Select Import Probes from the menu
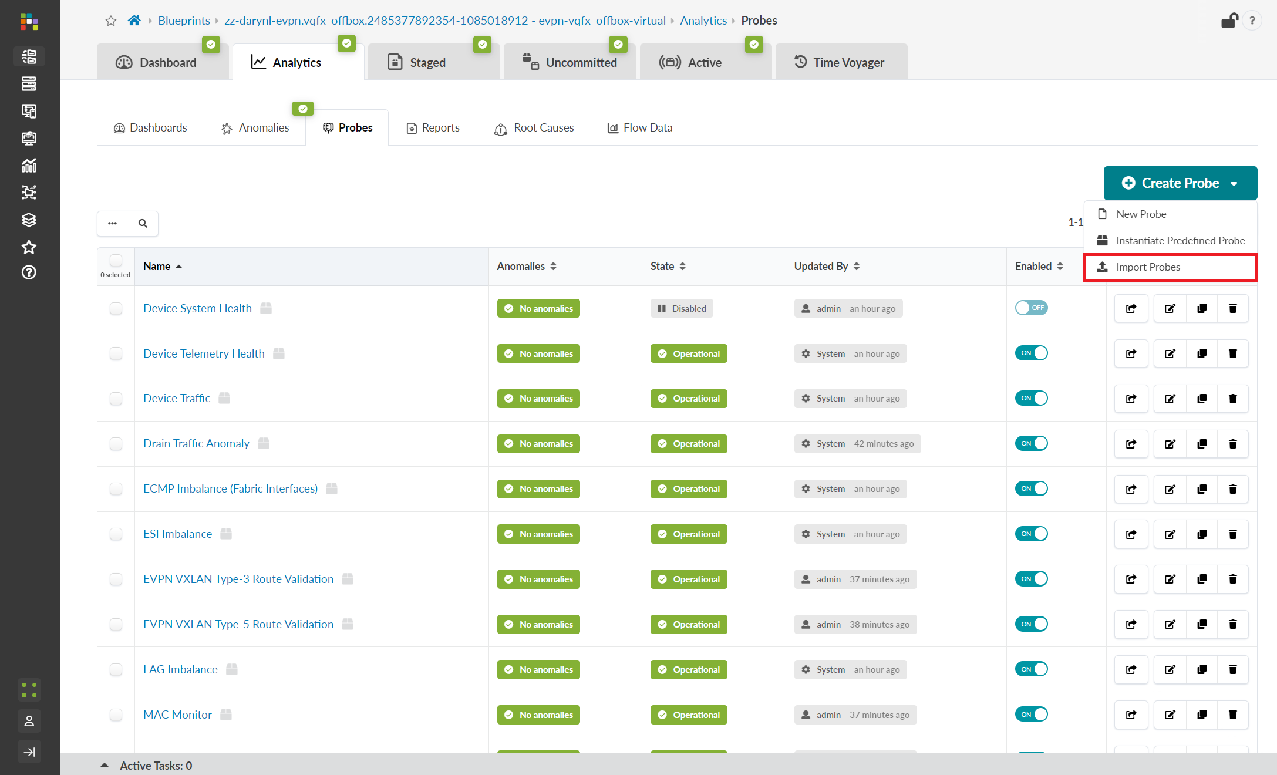The height and width of the screenshot is (775, 1277). (1147, 267)
